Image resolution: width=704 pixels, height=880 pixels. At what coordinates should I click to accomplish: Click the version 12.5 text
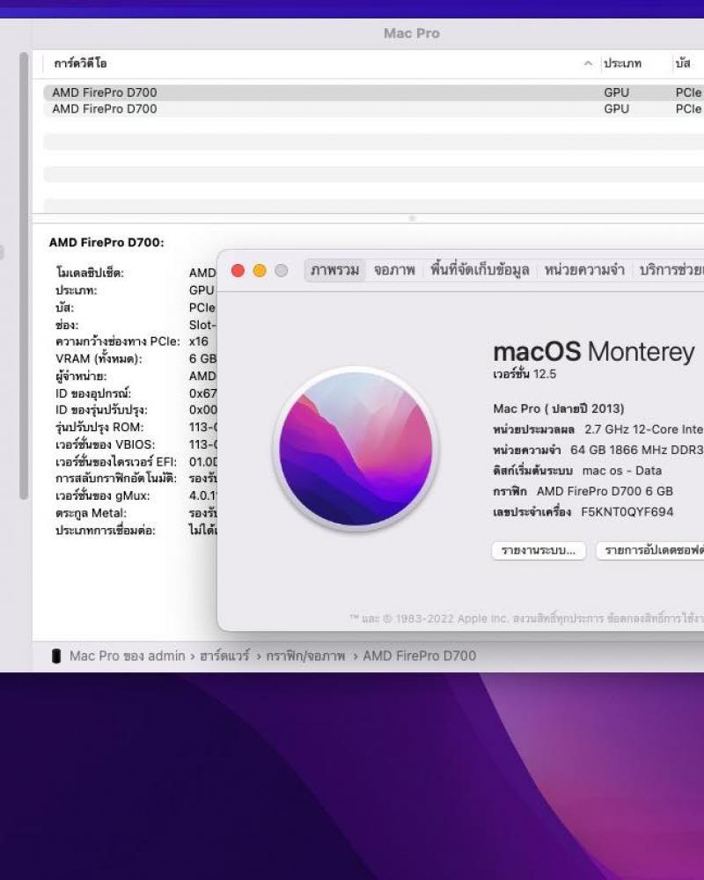[x=524, y=374]
